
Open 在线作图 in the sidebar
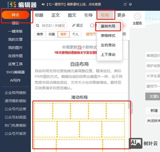coord(15,56)
